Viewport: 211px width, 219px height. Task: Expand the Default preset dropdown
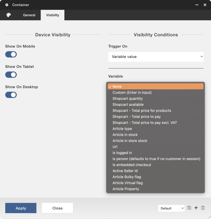point(171,208)
